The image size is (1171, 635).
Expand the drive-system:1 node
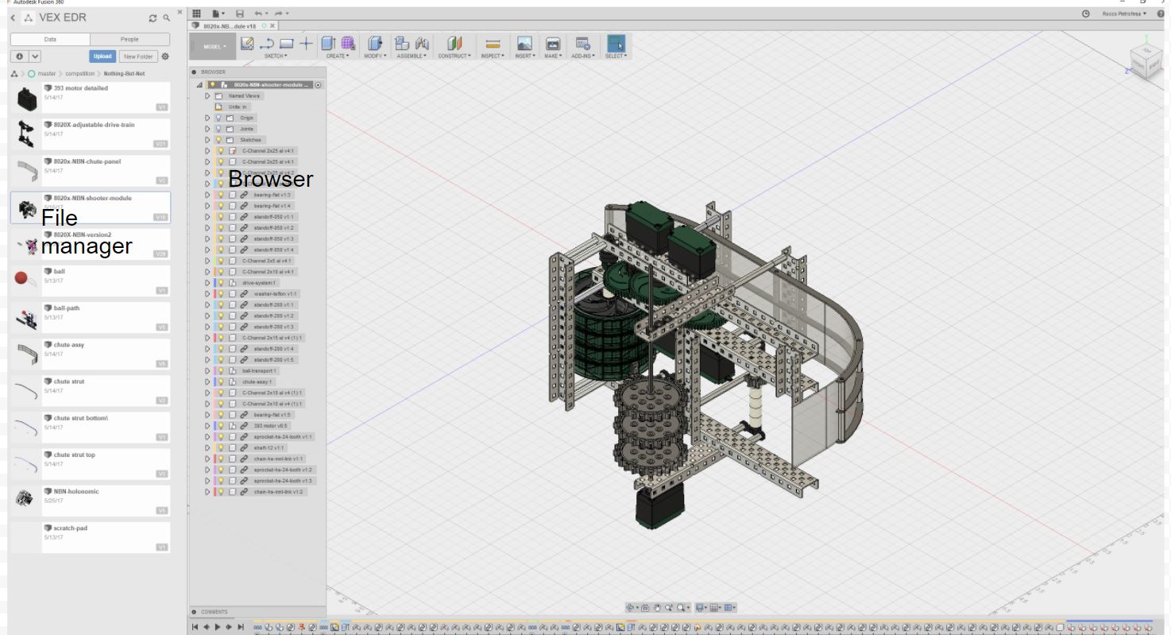pos(208,283)
